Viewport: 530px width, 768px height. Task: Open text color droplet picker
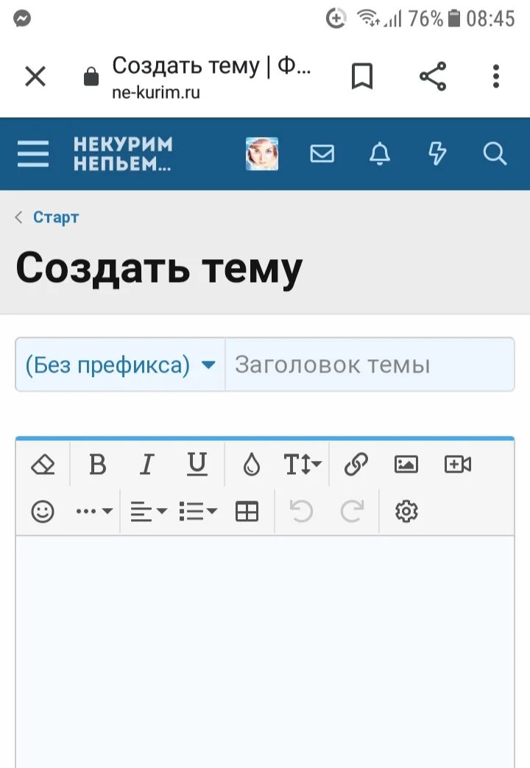coord(252,464)
